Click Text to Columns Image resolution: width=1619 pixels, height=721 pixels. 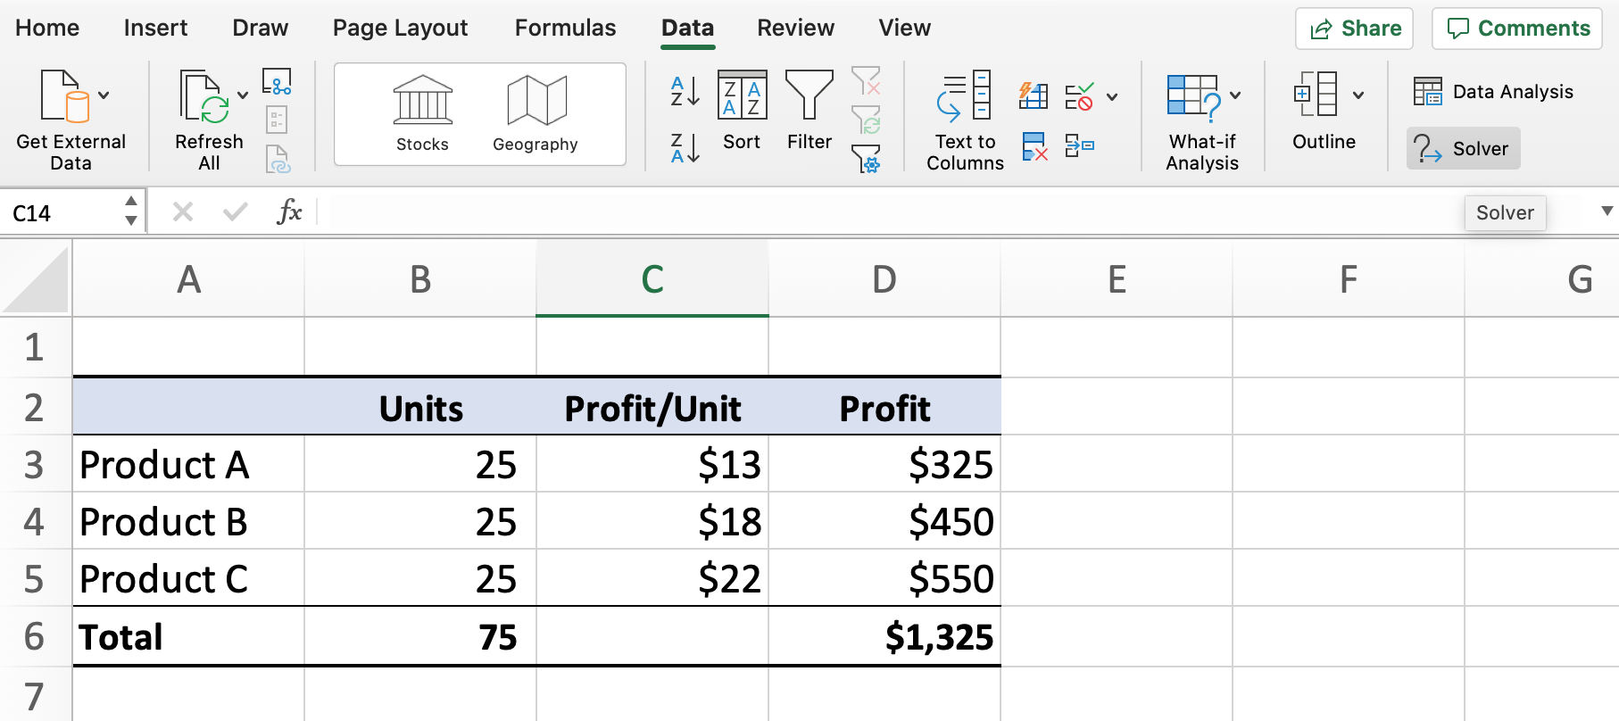pos(965,120)
